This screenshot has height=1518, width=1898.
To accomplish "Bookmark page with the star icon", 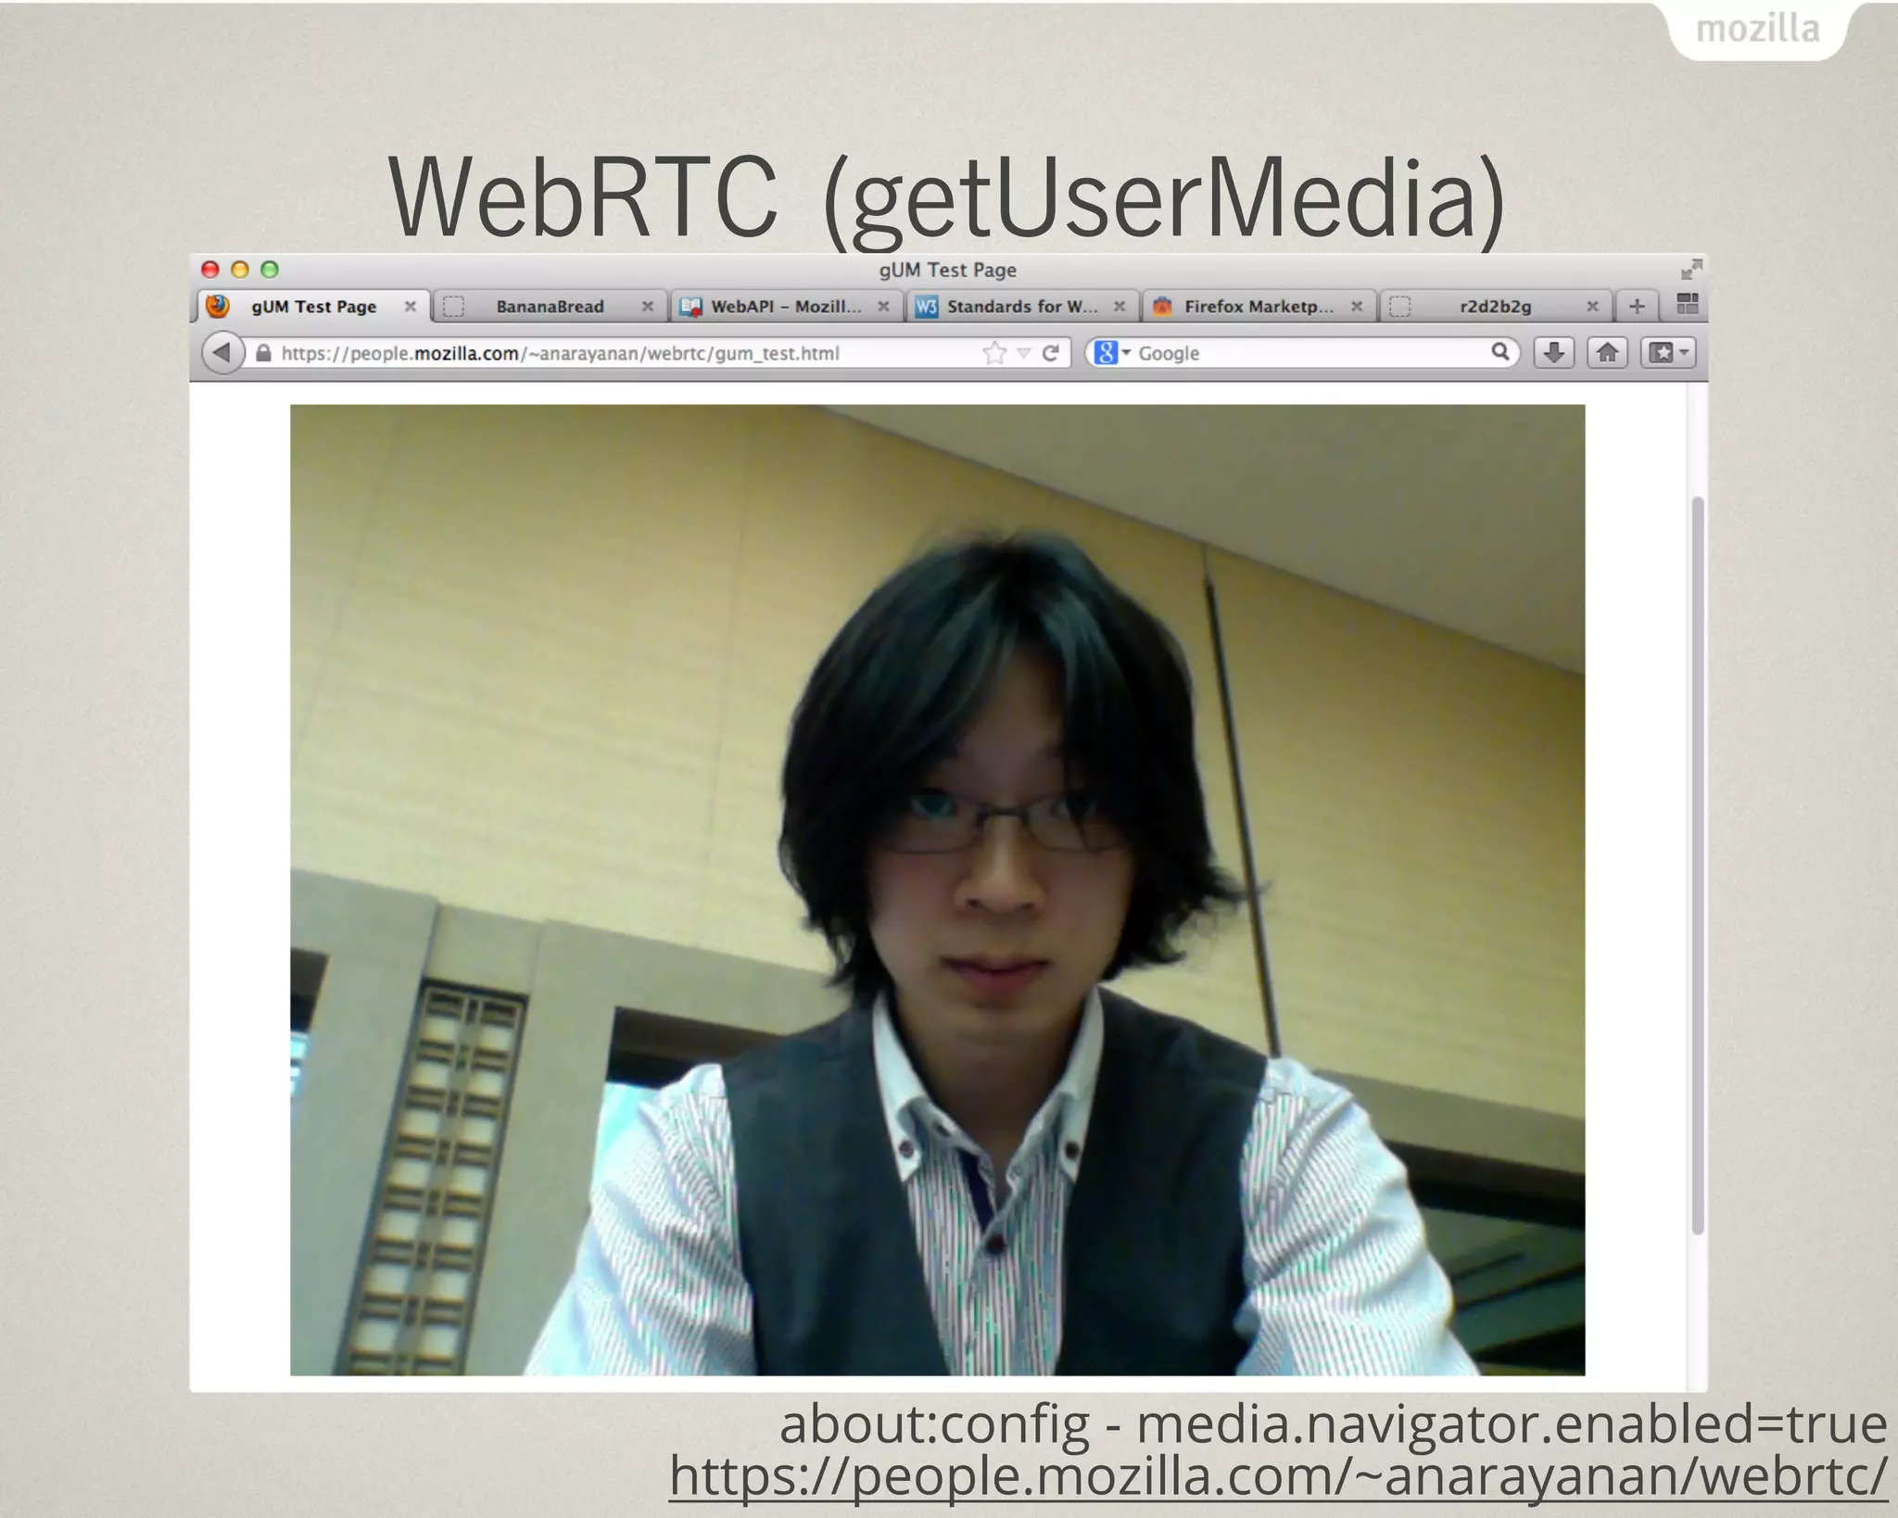I will (x=994, y=353).
